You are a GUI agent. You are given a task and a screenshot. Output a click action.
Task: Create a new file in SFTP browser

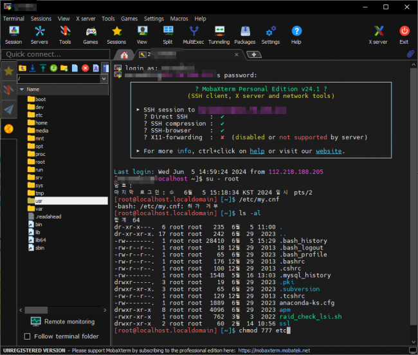tap(75, 68)
